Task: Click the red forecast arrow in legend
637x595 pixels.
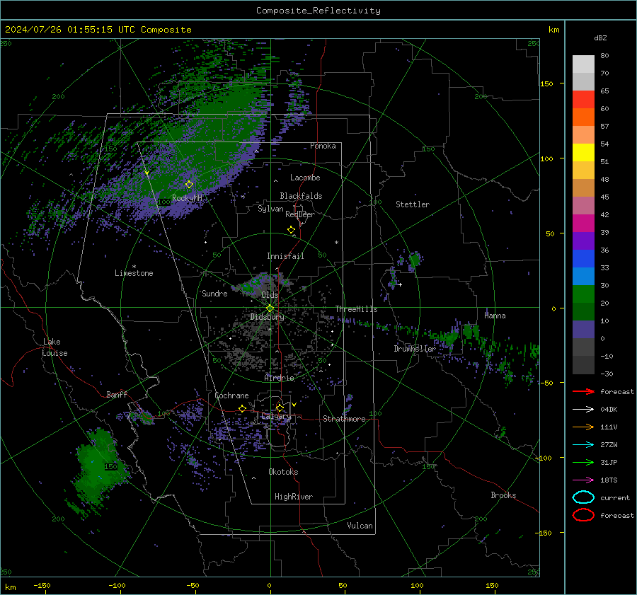Action: (x=583, y=391)
